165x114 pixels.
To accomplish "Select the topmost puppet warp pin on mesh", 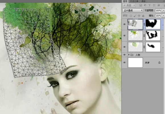I will pos(26,32).
